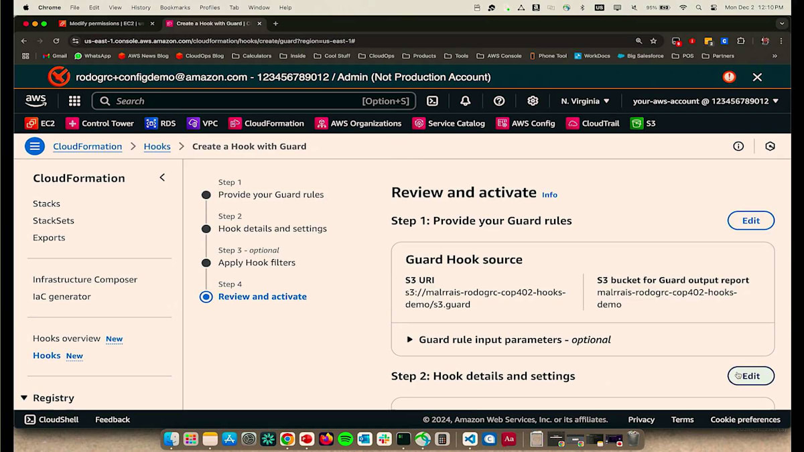Click the Chrome address bar URL
The image size is (804, 452).
click(x=220, y=41)
